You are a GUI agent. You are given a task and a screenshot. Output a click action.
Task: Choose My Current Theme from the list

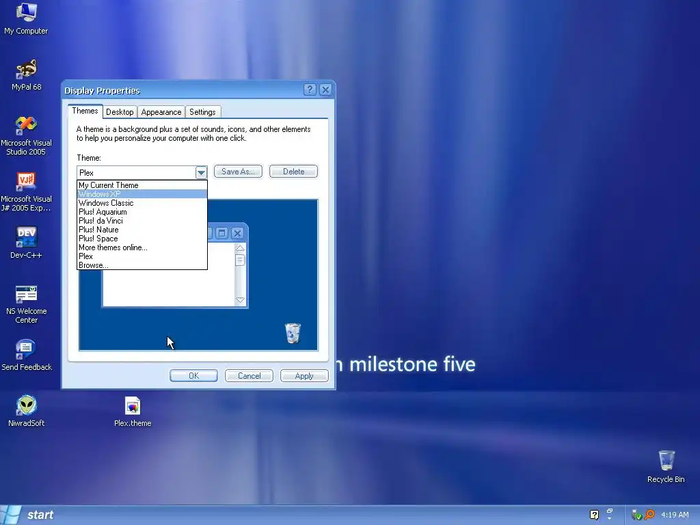(x=142, y=185)
